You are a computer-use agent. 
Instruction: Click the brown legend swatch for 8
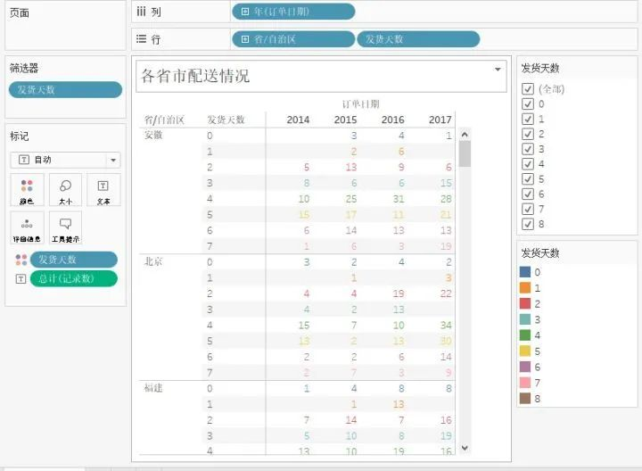click(525, 399)
